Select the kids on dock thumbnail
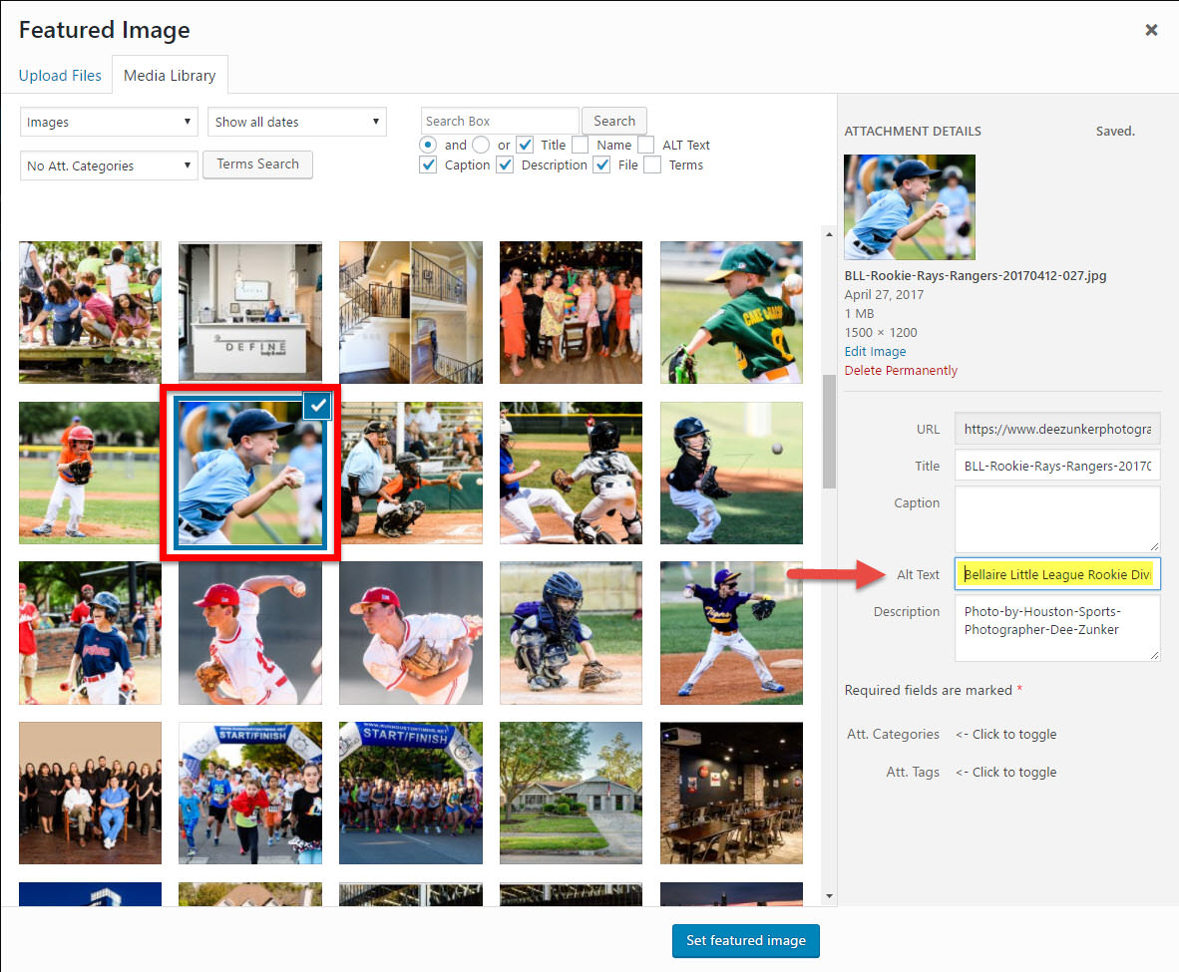 click(90, 312)
